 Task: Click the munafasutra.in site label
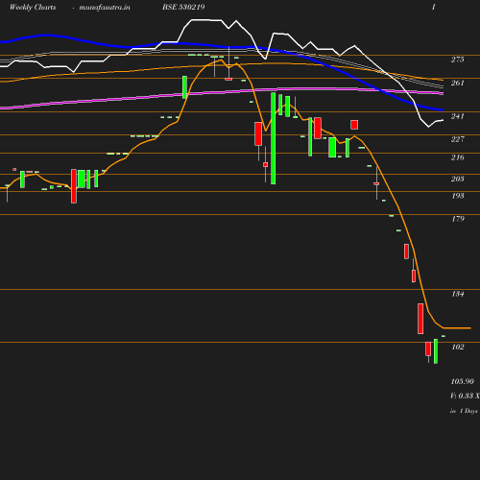[x=105, y=7]
